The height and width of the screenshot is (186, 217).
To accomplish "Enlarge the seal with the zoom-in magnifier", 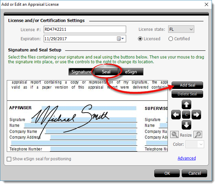I will click(x=198, y=135).
